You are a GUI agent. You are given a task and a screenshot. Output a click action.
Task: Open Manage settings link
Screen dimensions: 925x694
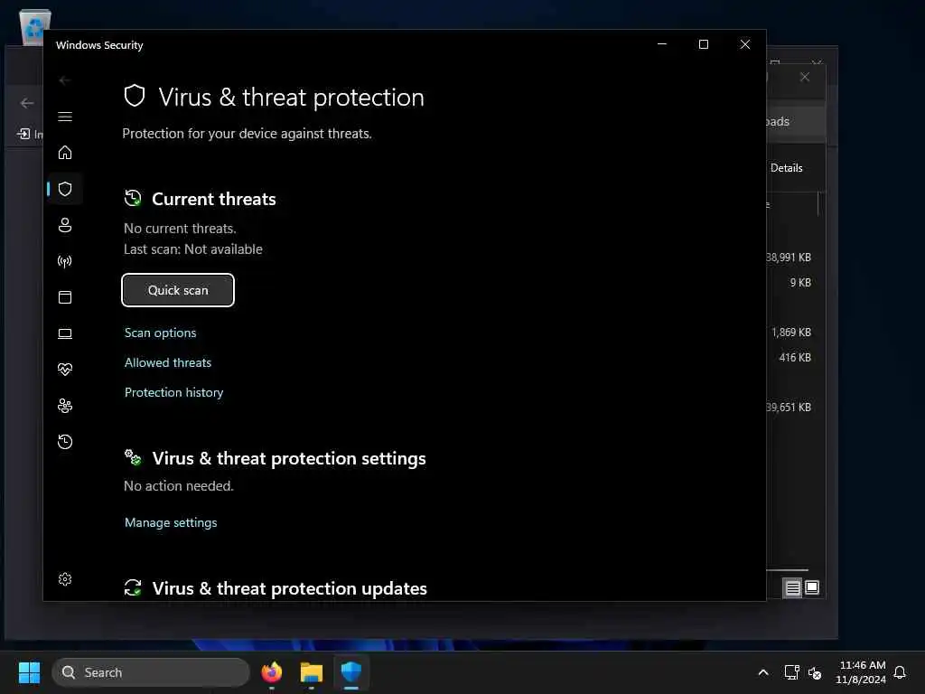[171, 522]
